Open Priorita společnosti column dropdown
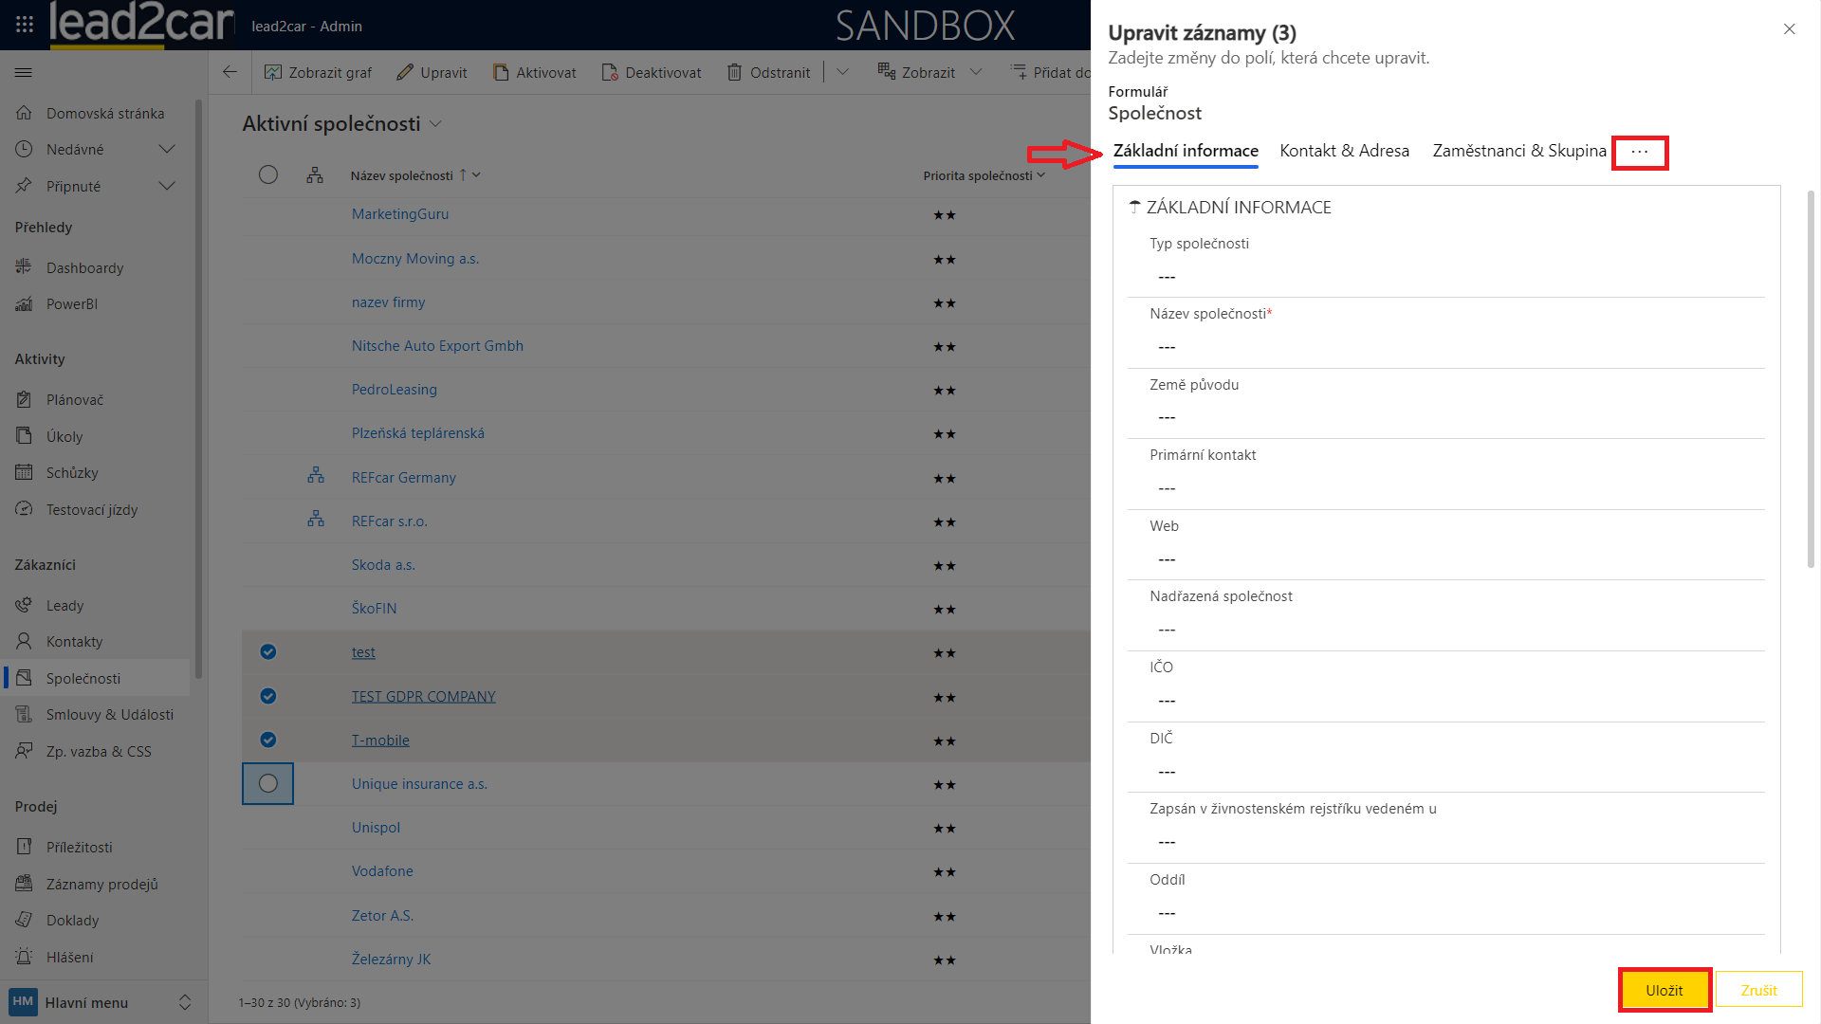Image resolution: width=1821 pixels, height=1024 pixels. [1041, 175]
